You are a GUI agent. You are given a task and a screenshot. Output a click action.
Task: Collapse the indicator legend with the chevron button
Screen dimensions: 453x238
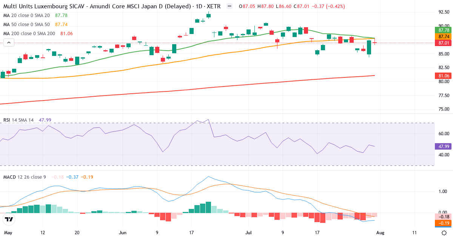[x=9, y=43]
